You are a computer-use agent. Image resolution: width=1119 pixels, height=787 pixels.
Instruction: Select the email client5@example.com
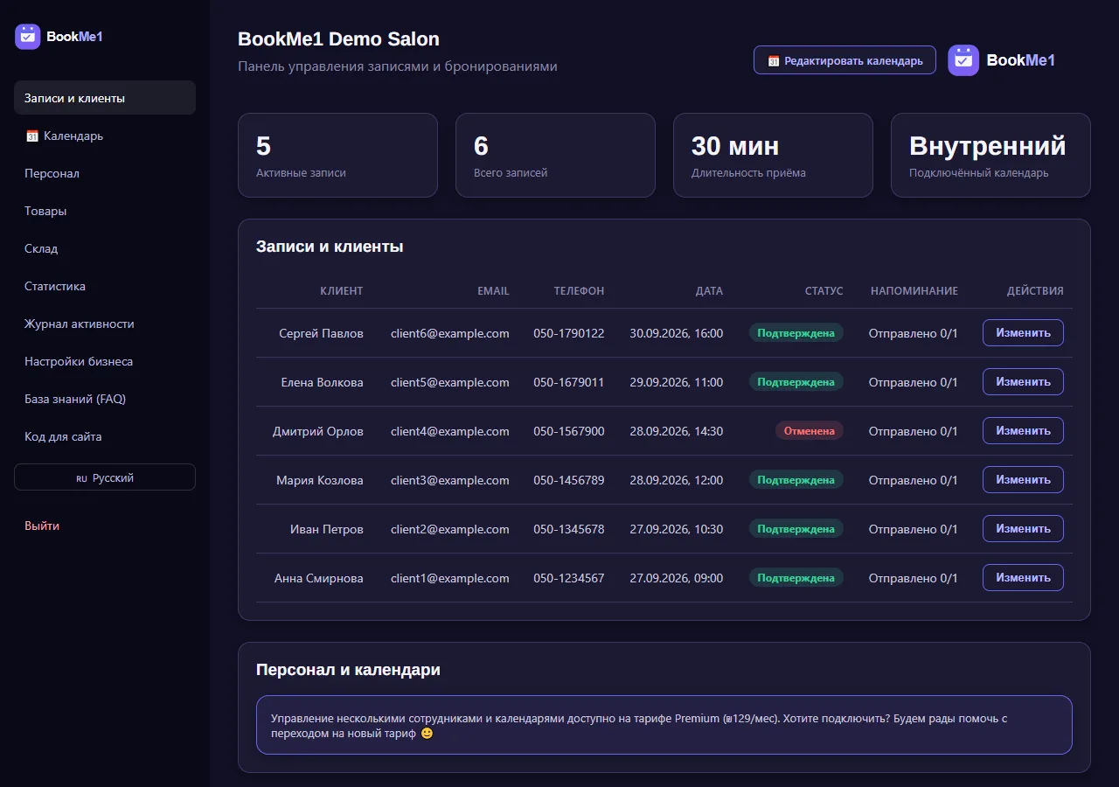click(x=450, y=382)
